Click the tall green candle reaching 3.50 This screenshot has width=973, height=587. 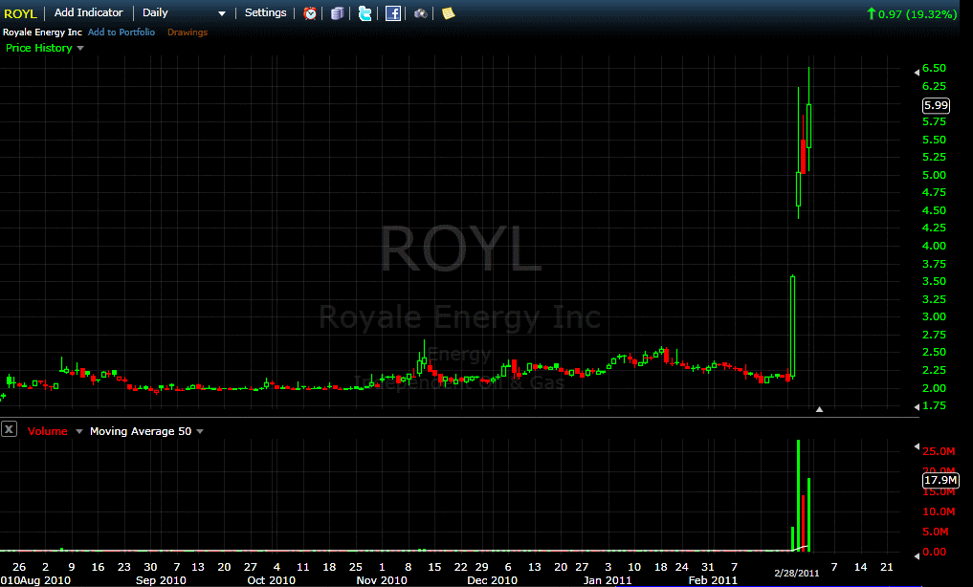792,326
